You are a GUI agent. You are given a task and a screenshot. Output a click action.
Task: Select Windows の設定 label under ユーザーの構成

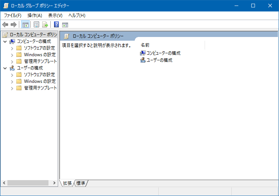(40, 81)
